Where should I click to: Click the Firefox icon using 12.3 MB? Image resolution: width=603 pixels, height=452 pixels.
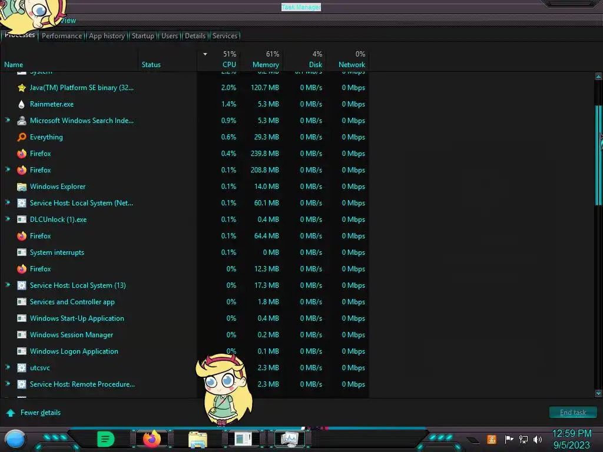tap(22, 269)
